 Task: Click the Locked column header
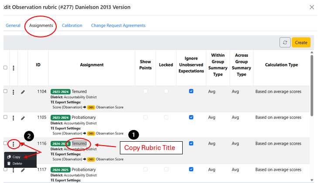pyautogui.click(x=166, y=65)
